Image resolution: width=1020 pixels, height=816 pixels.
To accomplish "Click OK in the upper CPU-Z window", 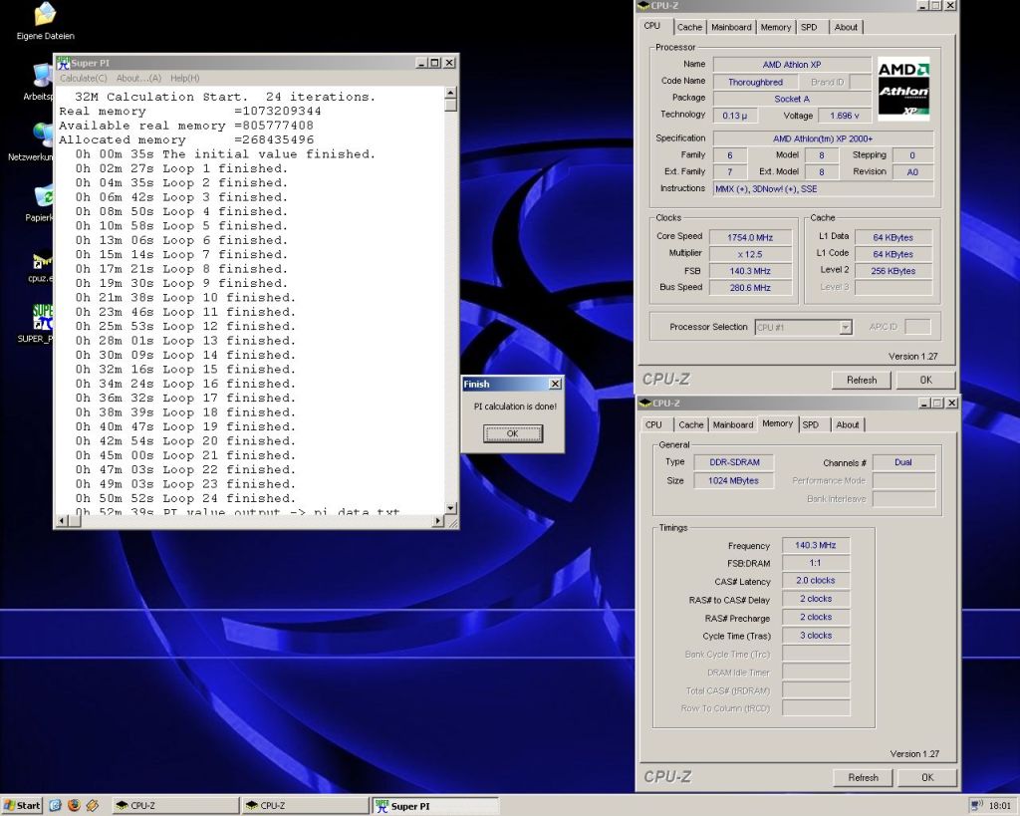I will [925, 380].
